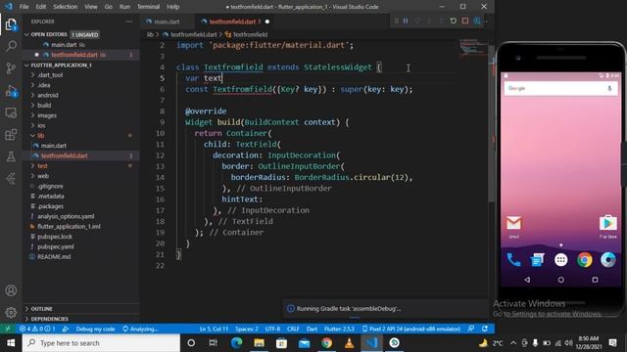Image resolution: width=627 pixels, height=352 pixels.
Task: Open the Widget Inspector debug toolbar icon
Action: tap(477, 21)
